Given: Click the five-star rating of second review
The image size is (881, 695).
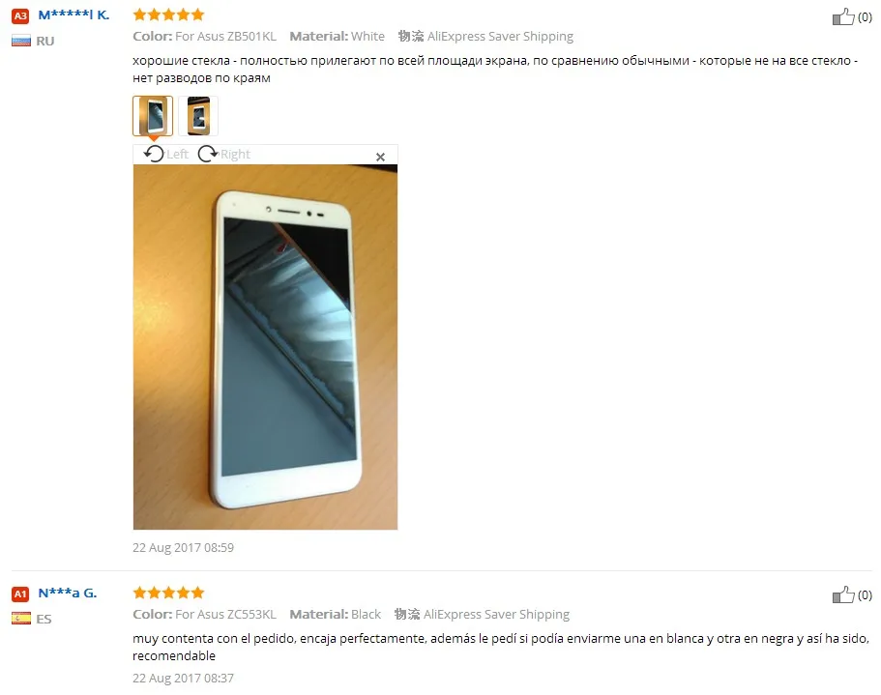Looking at the screenshot, I should tap(168, 593).
